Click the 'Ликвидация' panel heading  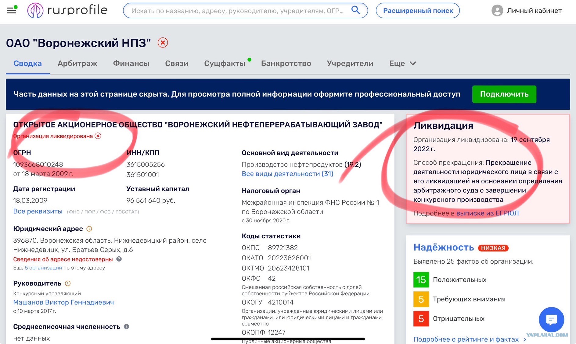pos(443,126)
